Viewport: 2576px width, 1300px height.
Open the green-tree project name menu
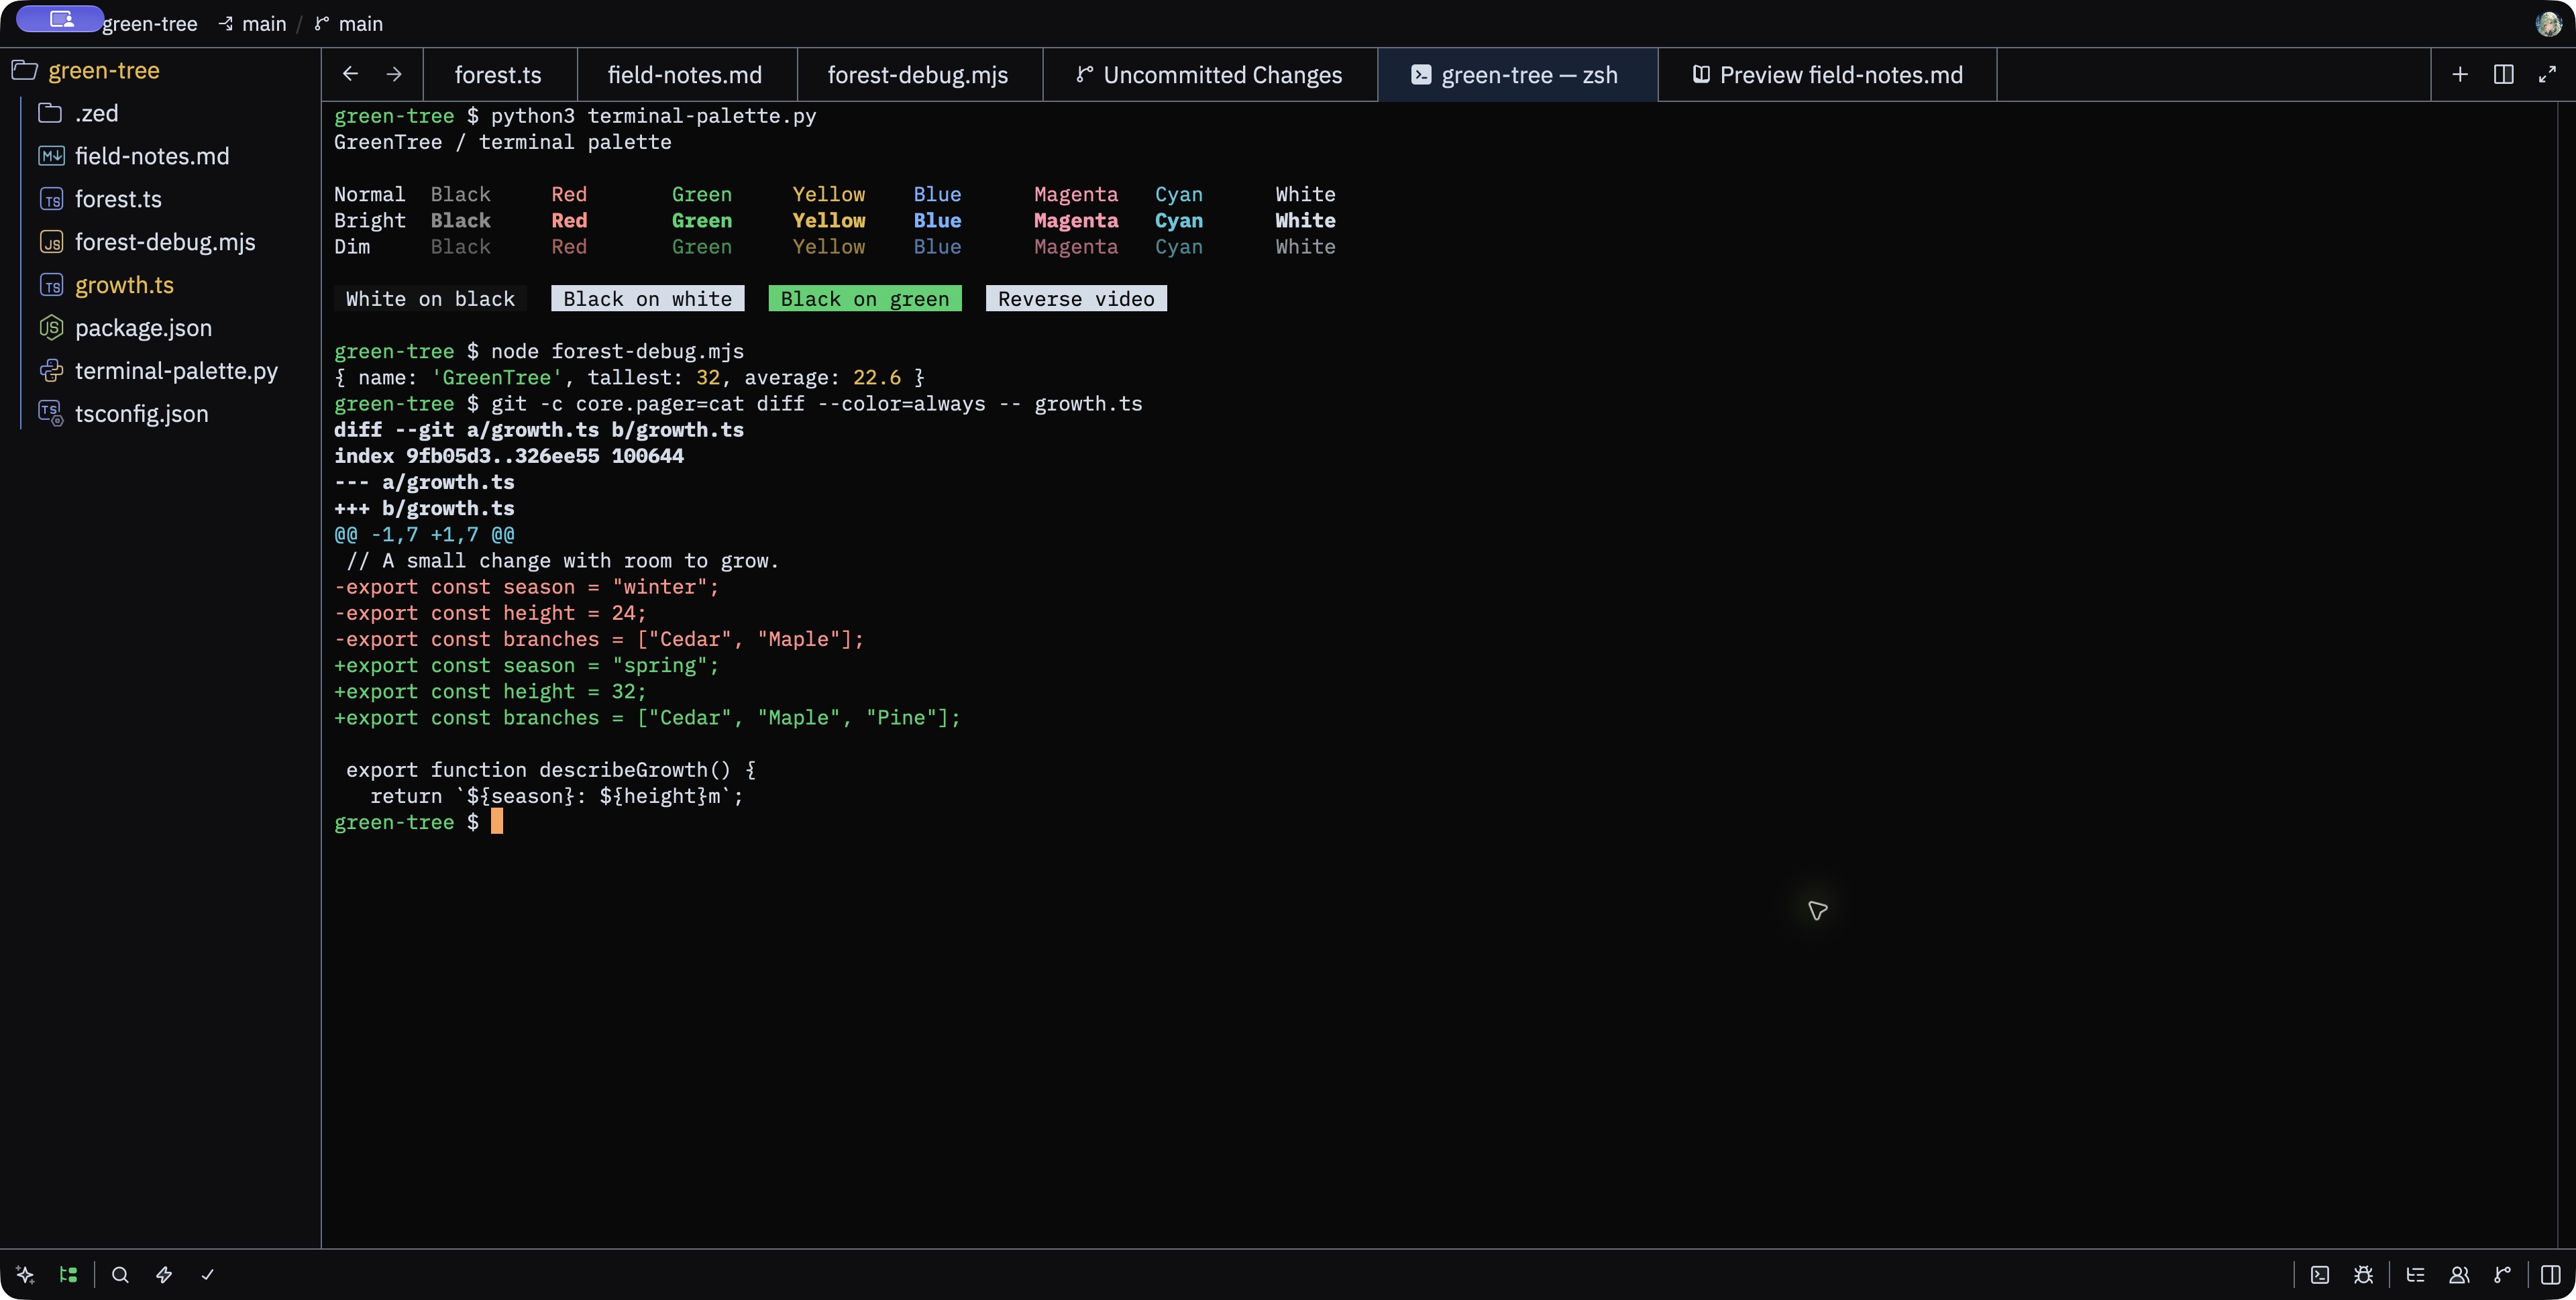(150, 24)
